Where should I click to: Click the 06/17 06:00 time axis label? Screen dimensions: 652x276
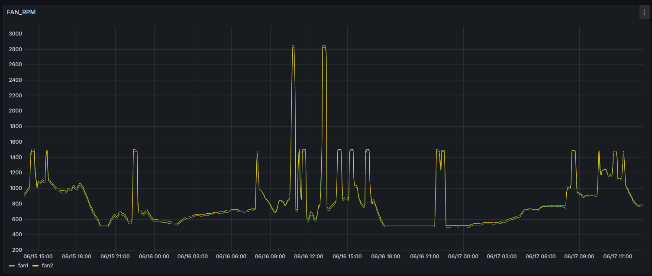540,257
